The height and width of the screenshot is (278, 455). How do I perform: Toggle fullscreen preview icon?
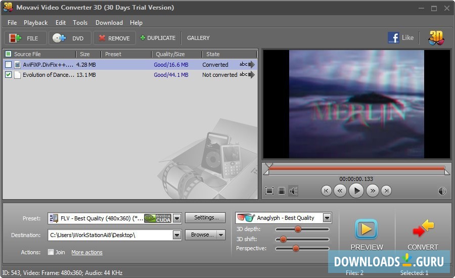[x=269, y=191]
